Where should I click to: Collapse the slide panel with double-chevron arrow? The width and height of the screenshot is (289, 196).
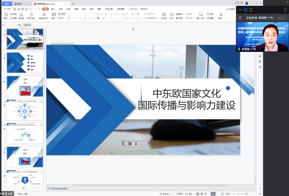point(3,25)
